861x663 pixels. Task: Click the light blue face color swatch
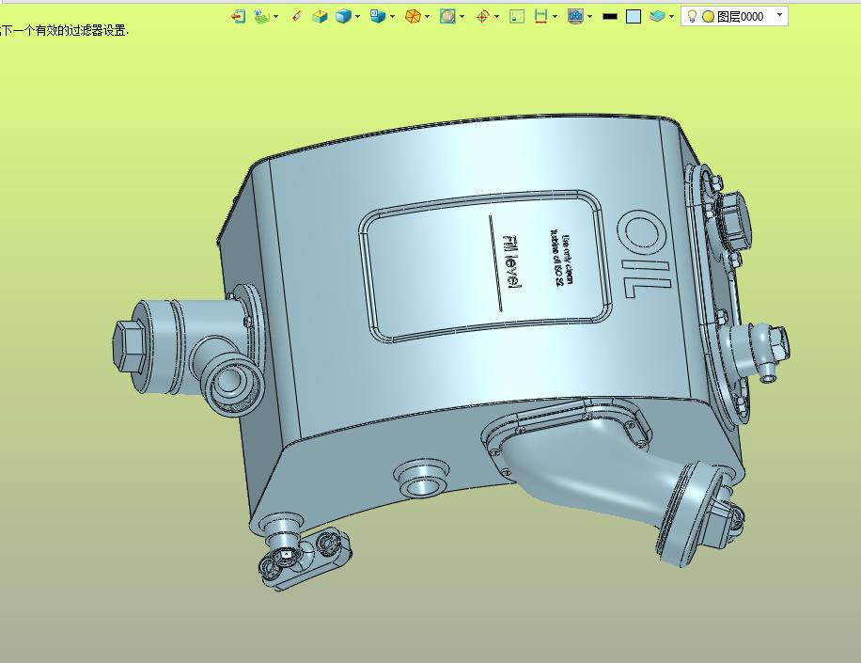click(634, 17)
